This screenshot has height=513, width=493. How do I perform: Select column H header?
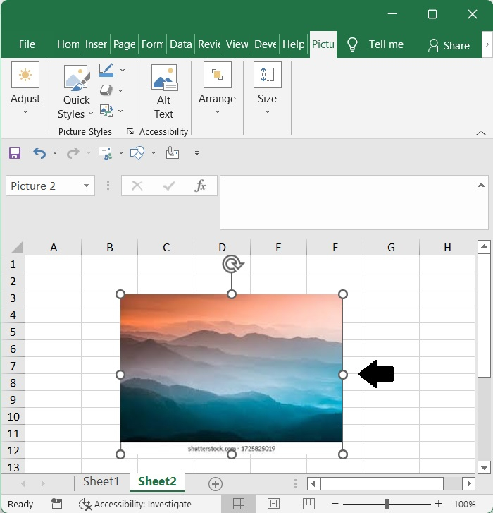447,248
